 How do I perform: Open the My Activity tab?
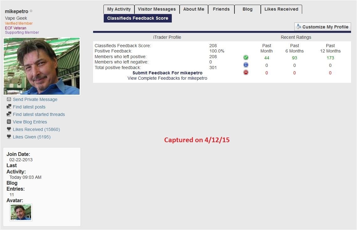point(119,9)
